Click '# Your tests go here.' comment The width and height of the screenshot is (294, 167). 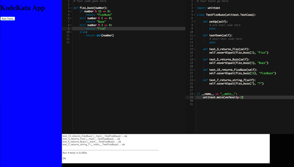213,1
